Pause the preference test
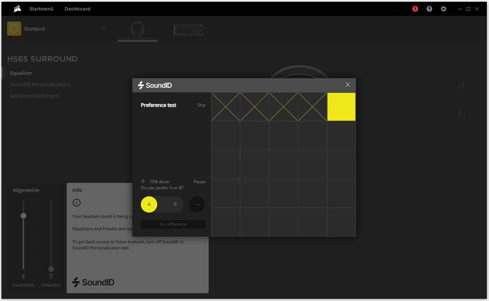 click(x=199, y=181)
